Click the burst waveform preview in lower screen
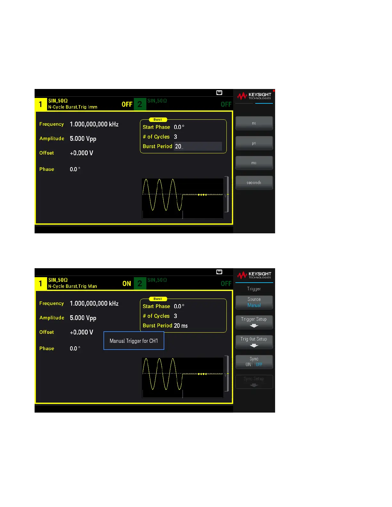Image resolution: width=392 pixels, height=507 pixels. click(183, 378)
